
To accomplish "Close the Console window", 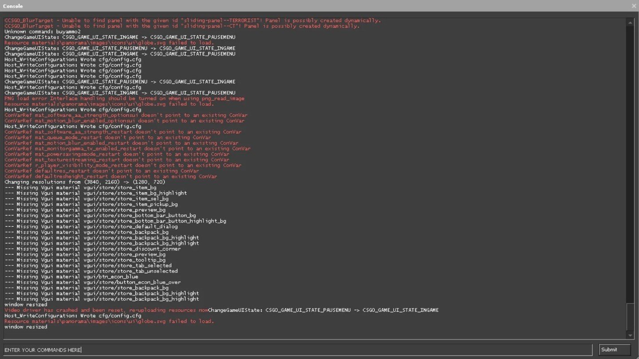I will [x=634, y=6].
